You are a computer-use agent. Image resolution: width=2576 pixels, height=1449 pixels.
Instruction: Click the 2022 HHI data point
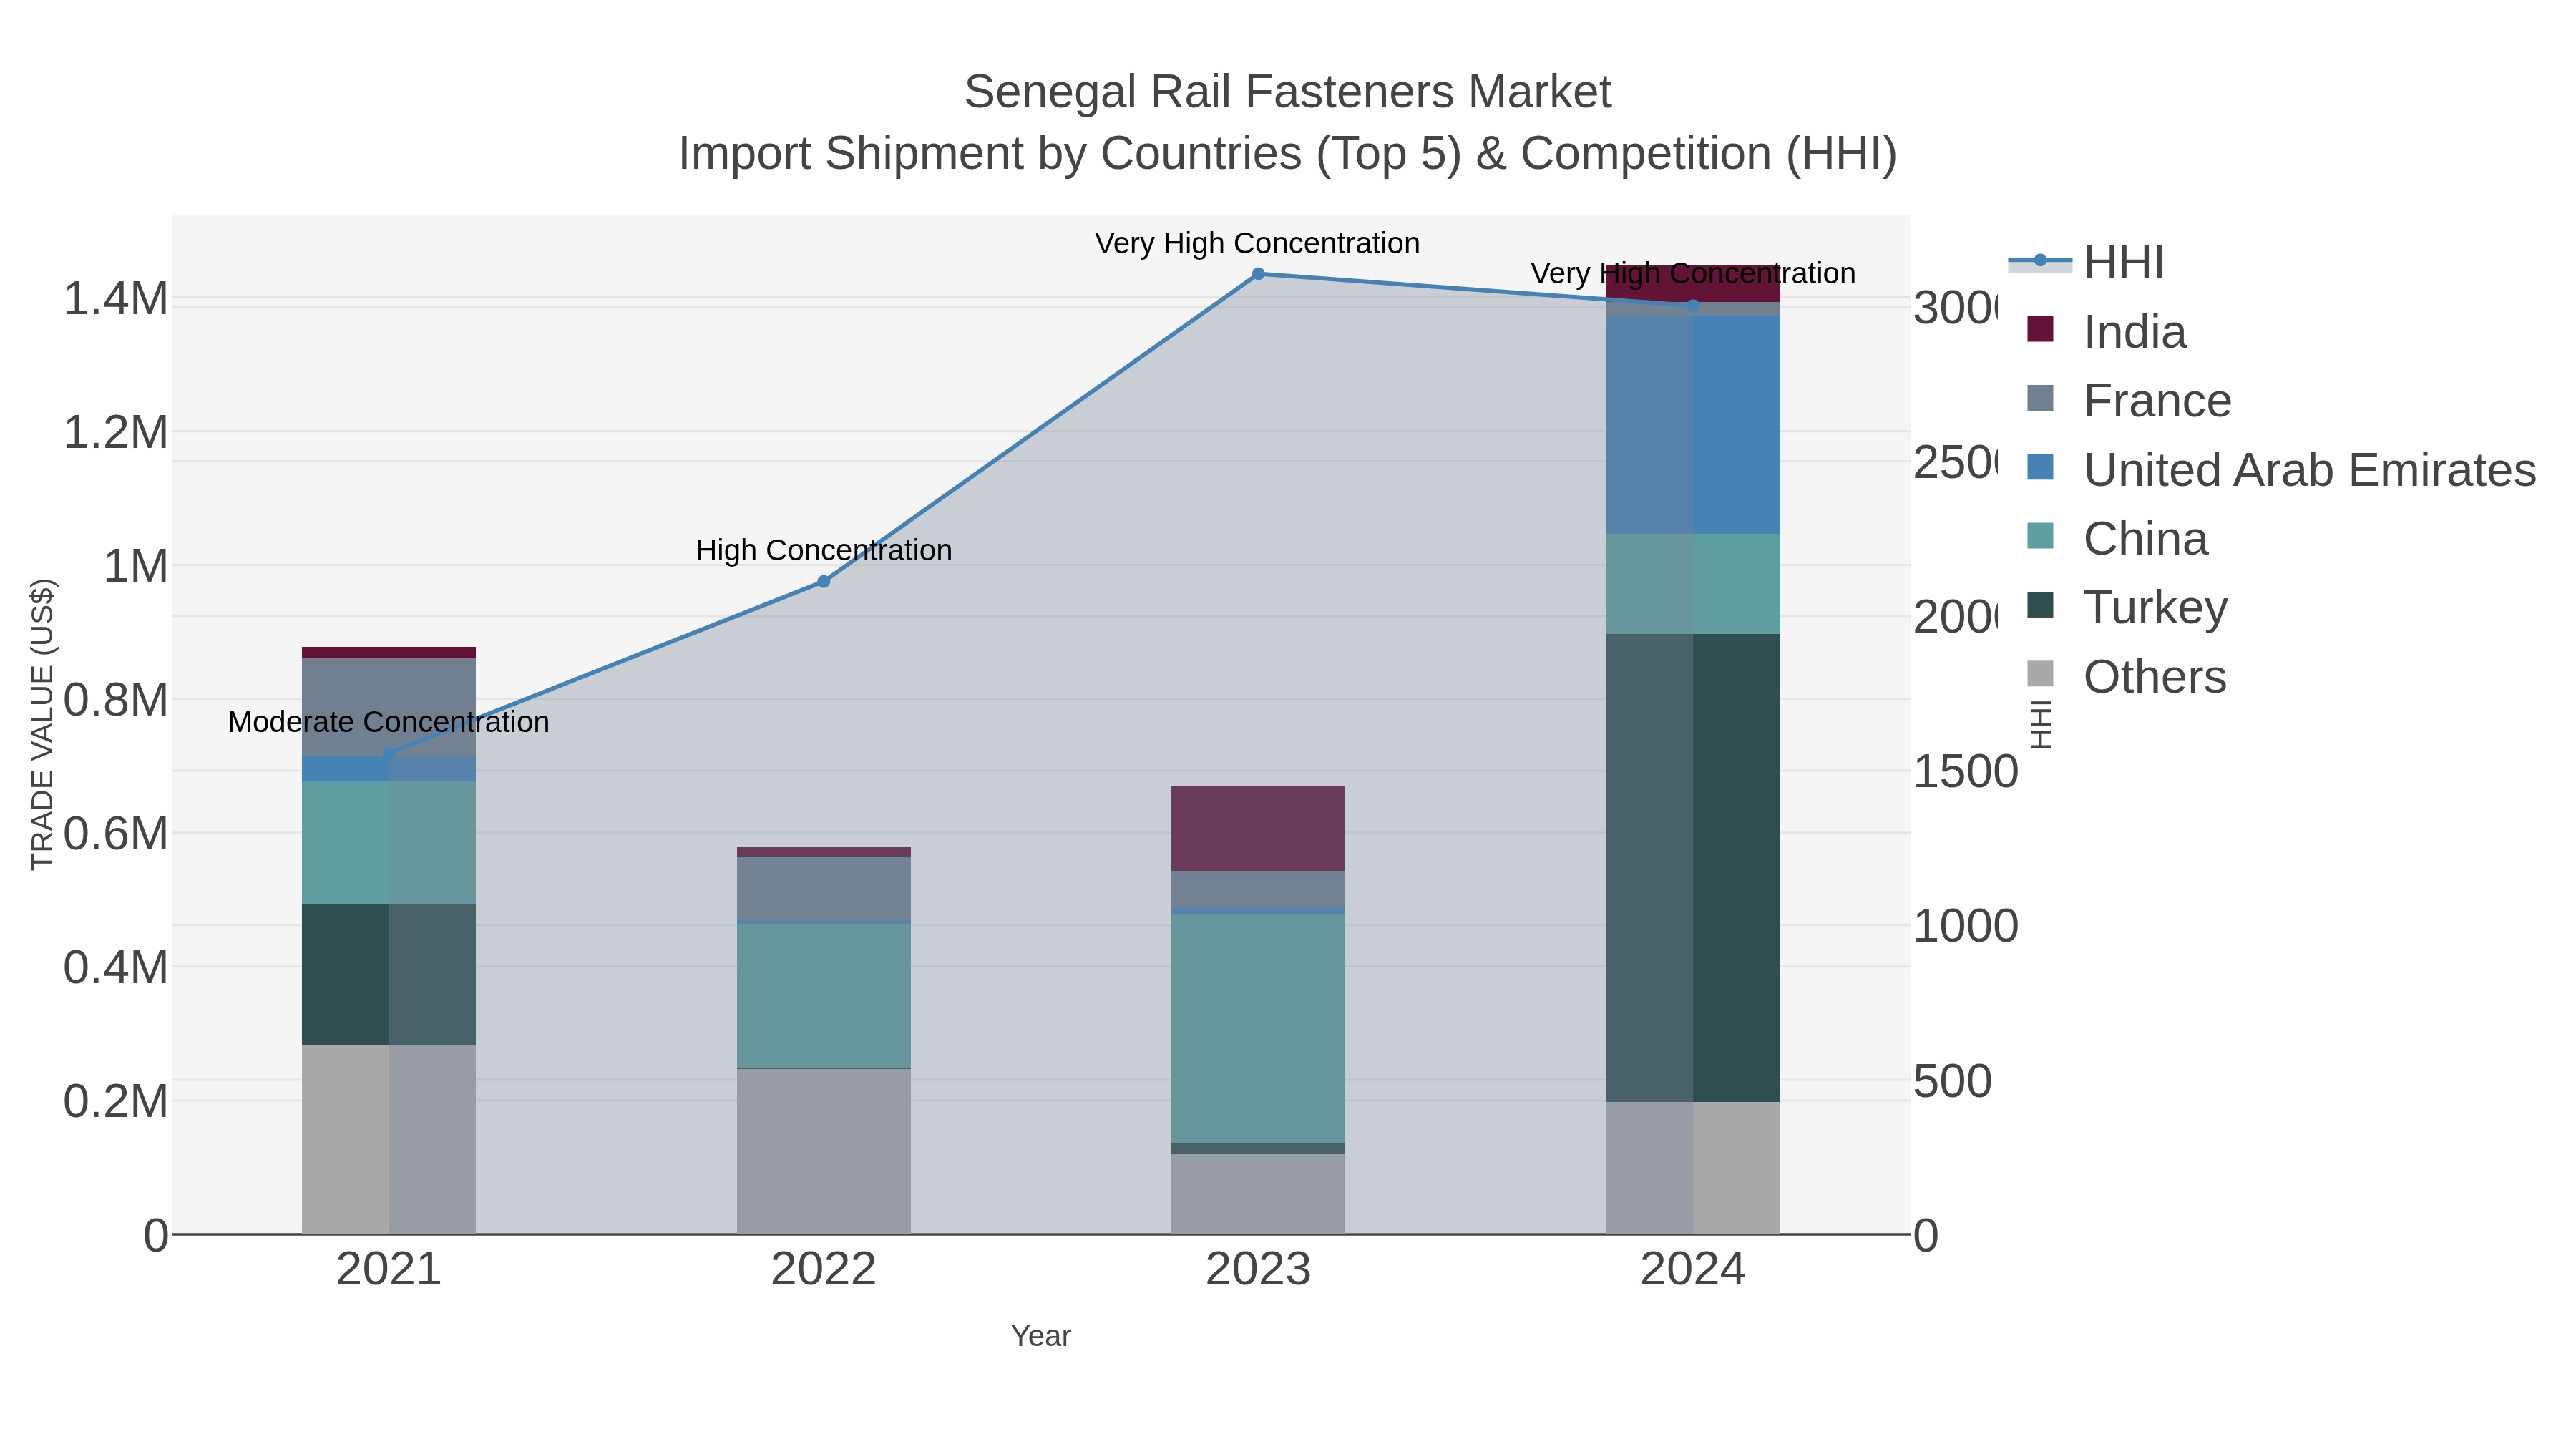click(824, 581)
